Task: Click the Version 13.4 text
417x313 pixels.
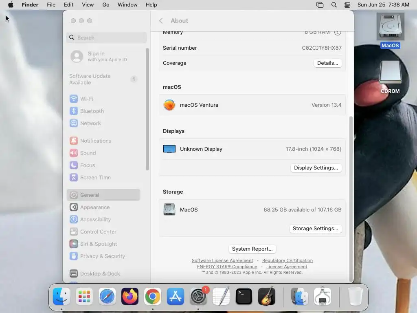Action: (x=326, y=105)
